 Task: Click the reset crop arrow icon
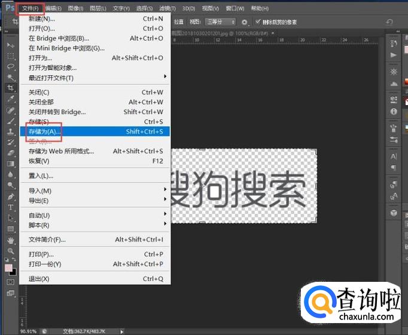(389, 22)
